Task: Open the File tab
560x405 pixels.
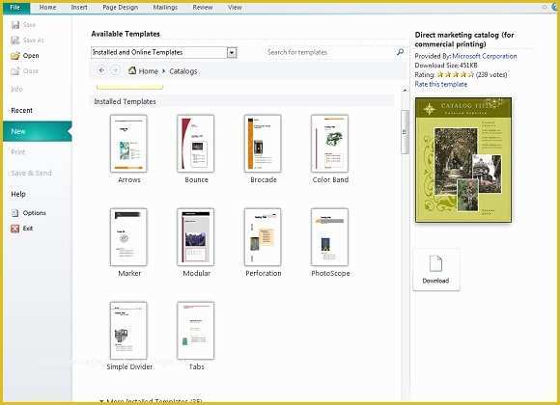Action: click(x=15, y=8)
